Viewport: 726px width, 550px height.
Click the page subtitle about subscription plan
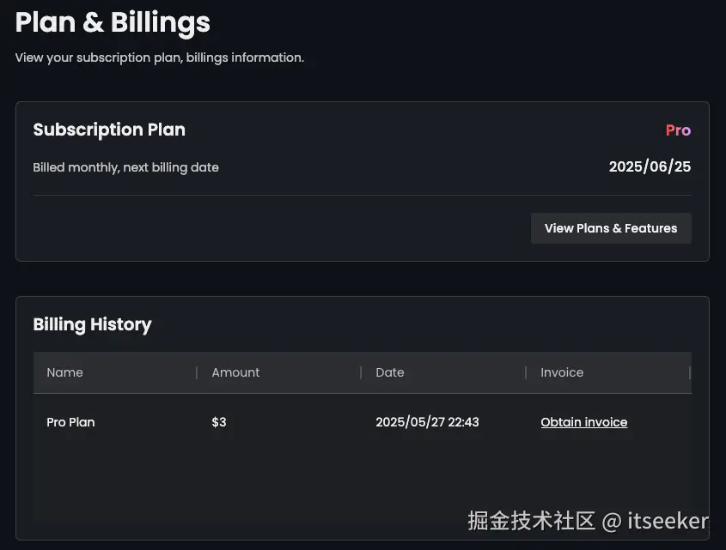click(160, 57)
